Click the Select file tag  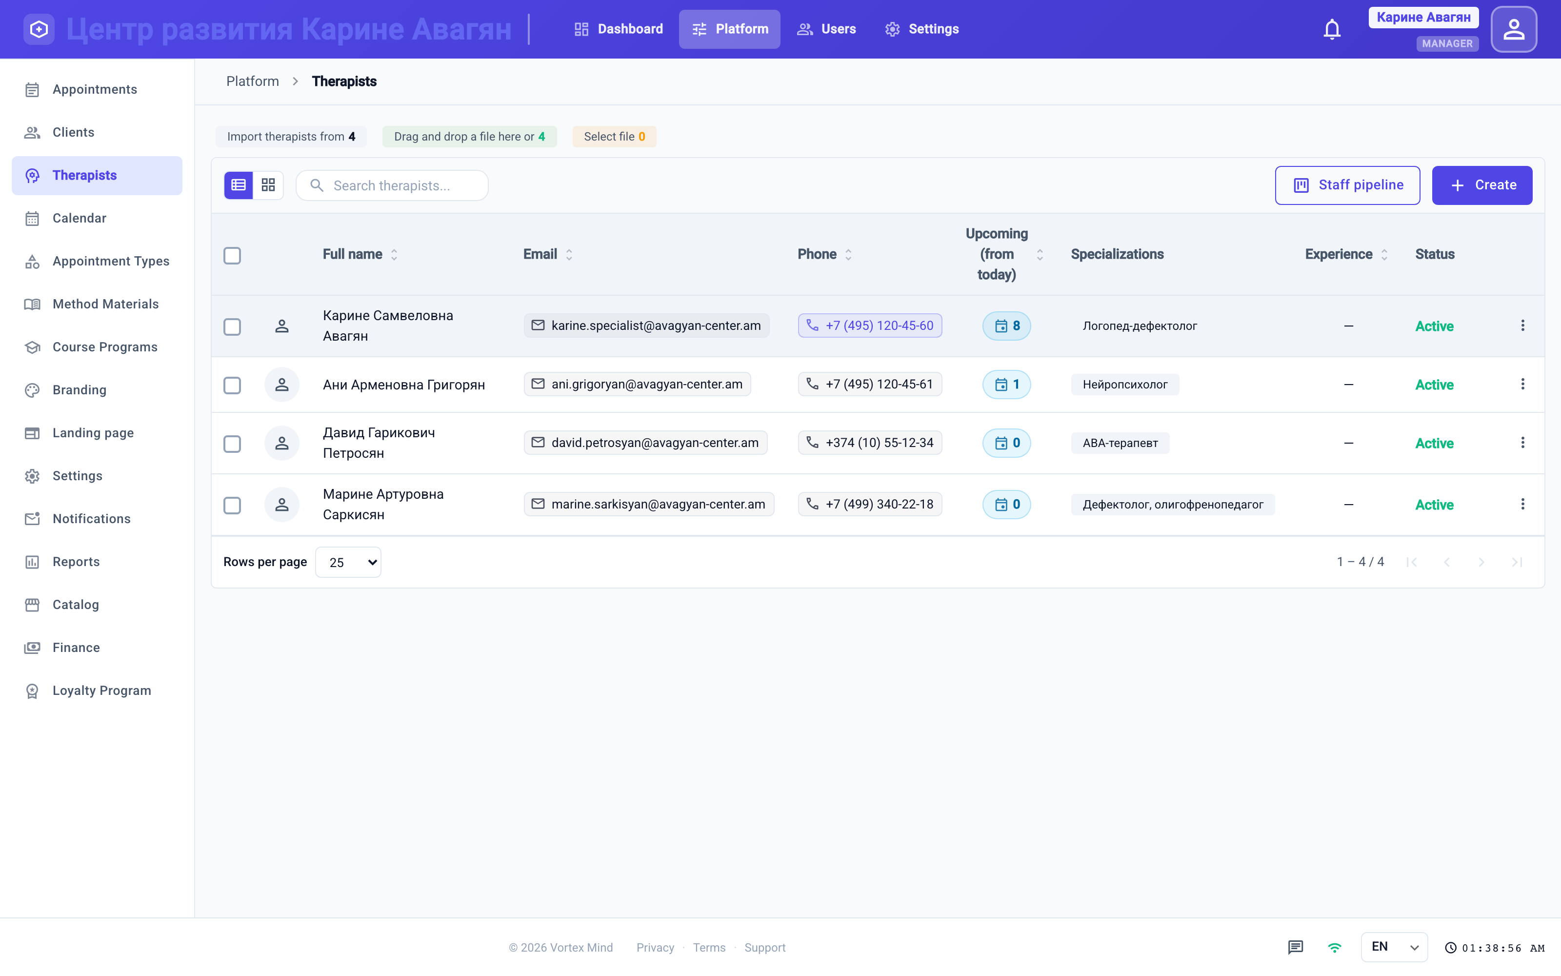(x=614, y=137)
